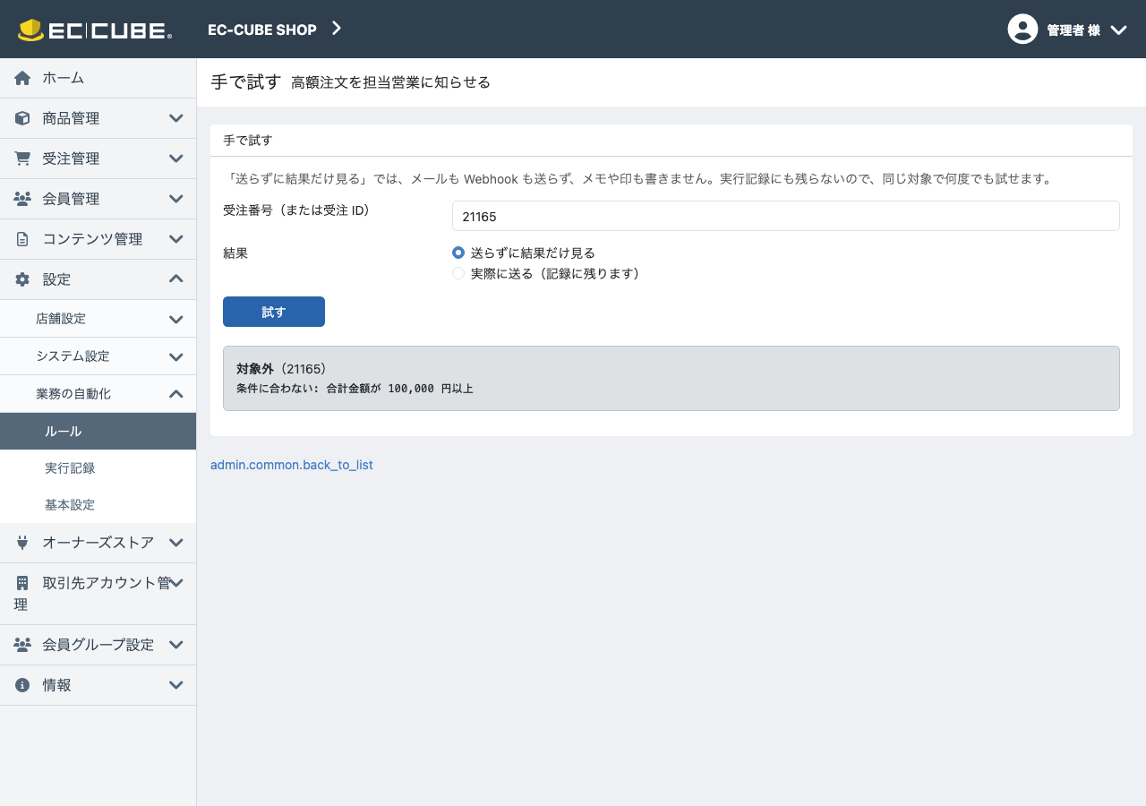Expand the オーナーズストア menu chevron
Screen dimensions: 1146x806
[176, 543]
